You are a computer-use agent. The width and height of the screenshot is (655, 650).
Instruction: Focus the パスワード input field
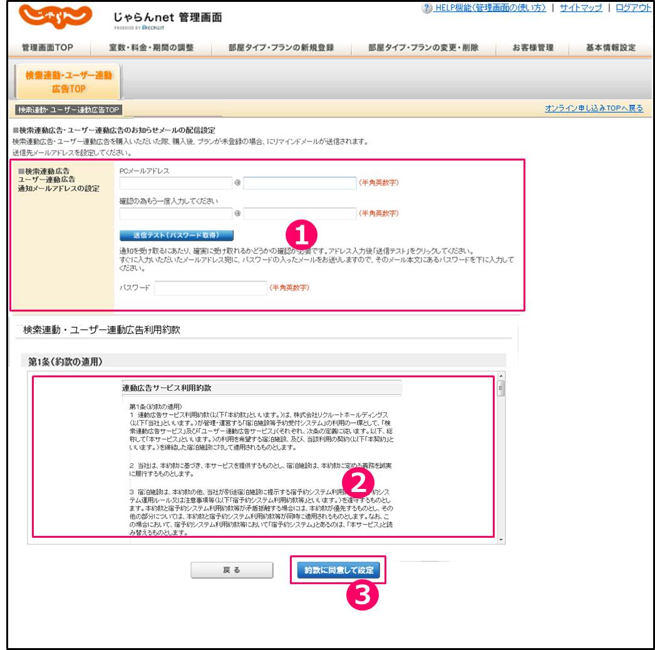(x=210, y=288)
